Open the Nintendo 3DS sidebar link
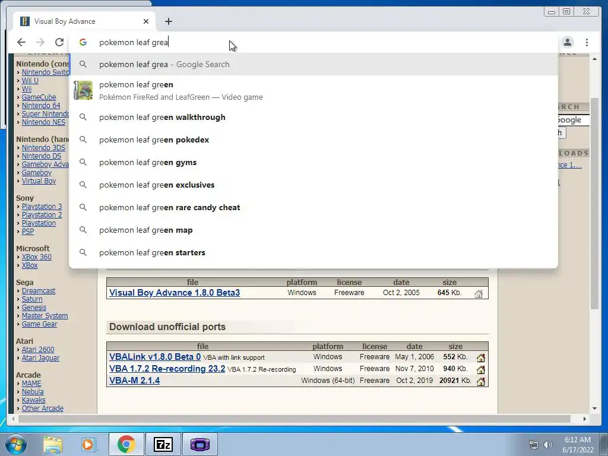The width and height of the screenshot is (608, 456). (43, 148)
